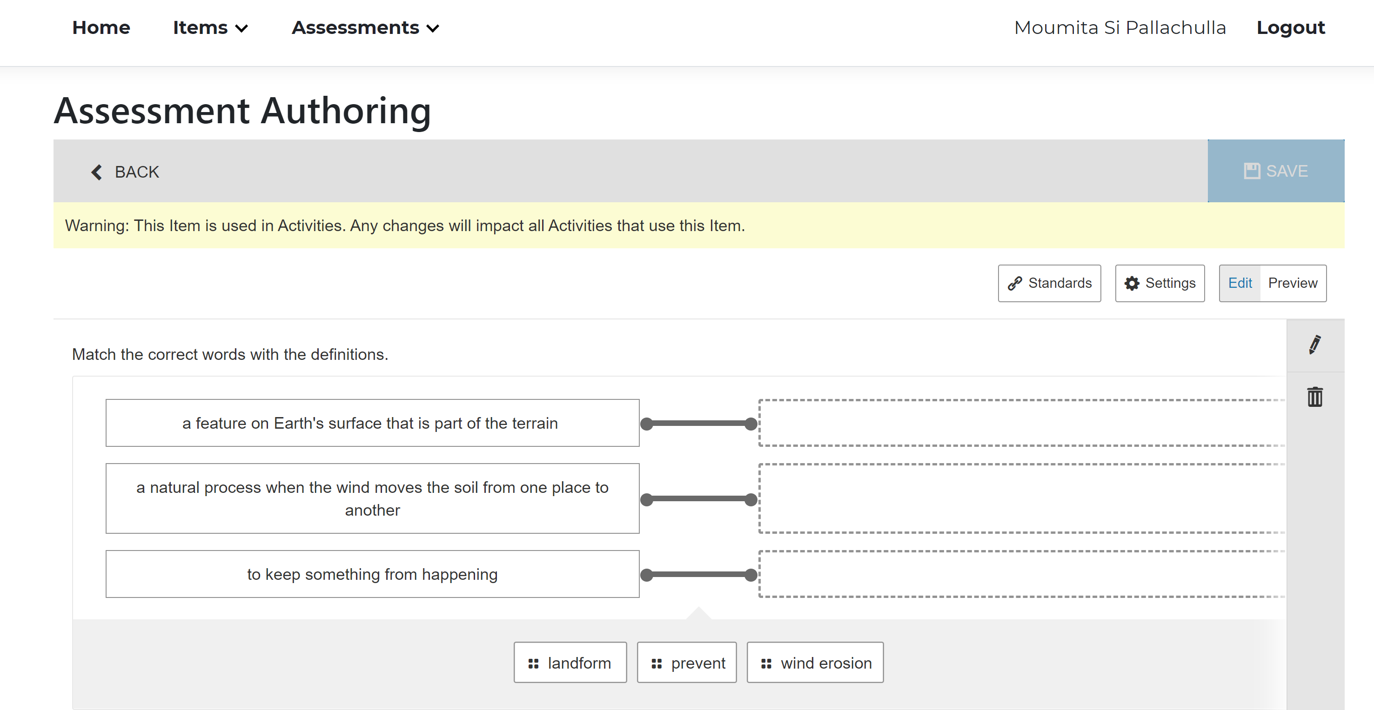Image resolution: width=1374 pixels, height=710 pixels.
Task: Switch to the Preview tab
Action: click(1293, 283)
